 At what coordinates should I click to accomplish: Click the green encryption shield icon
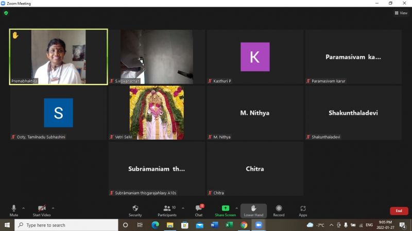tap(6, 13)
